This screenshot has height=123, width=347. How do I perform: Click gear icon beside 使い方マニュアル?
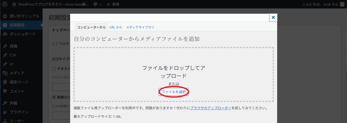tap(5, 16)
